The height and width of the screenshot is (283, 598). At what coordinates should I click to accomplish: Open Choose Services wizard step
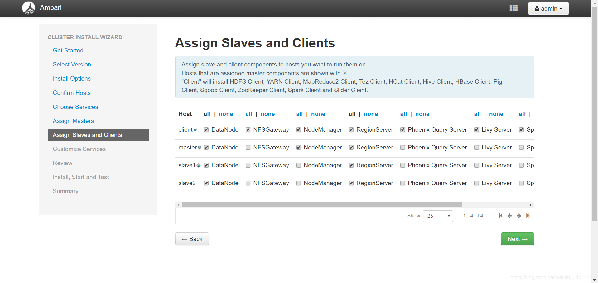click(x=75, y=107)
